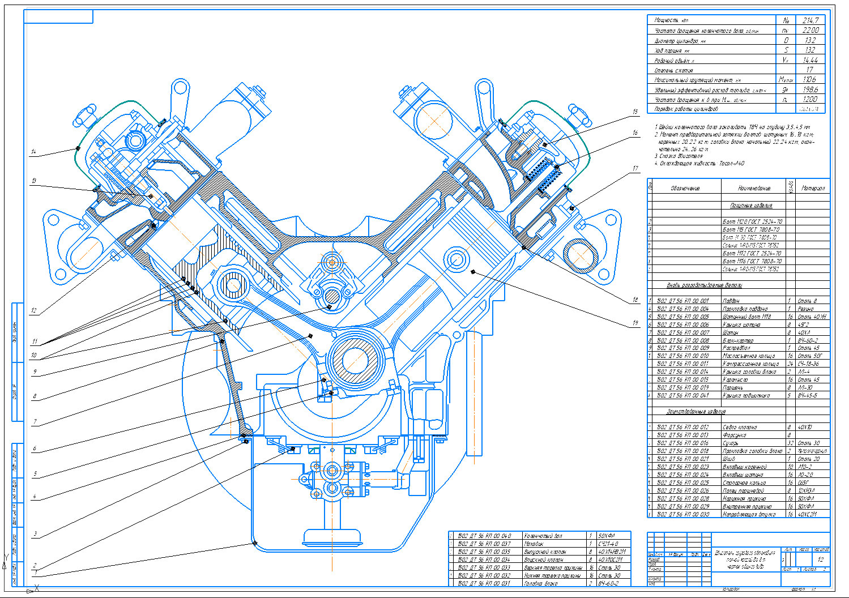Click callout number 19 on the drawing
This screenshot has height=598, width=849.
[x=635, y=323]
